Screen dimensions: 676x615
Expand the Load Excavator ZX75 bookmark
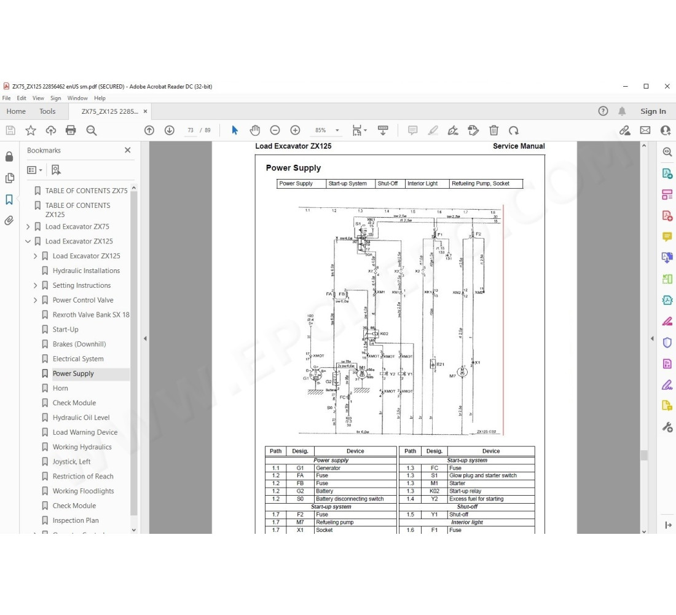pyautogui.click(x=28, y=226)
